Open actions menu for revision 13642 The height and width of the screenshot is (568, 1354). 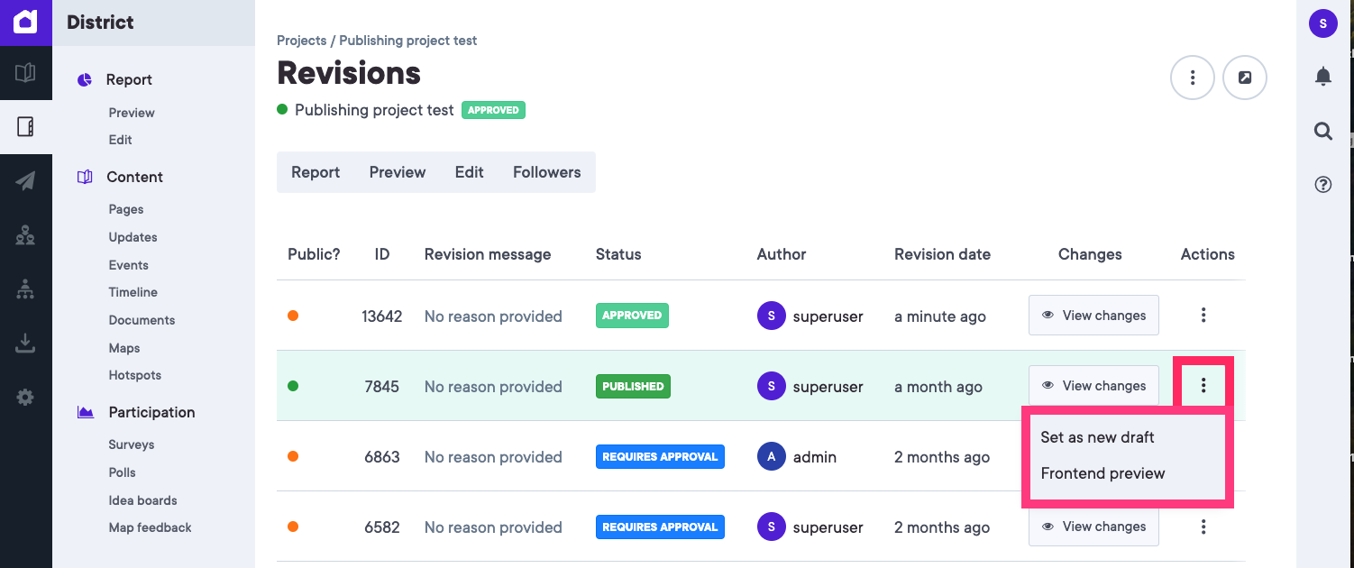pyautogui.click(x=1203, y=316)
